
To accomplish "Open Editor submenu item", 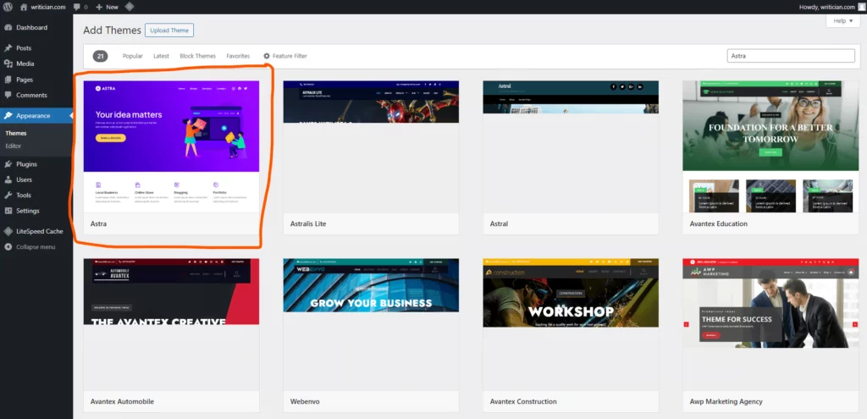I will click(14, 146).
